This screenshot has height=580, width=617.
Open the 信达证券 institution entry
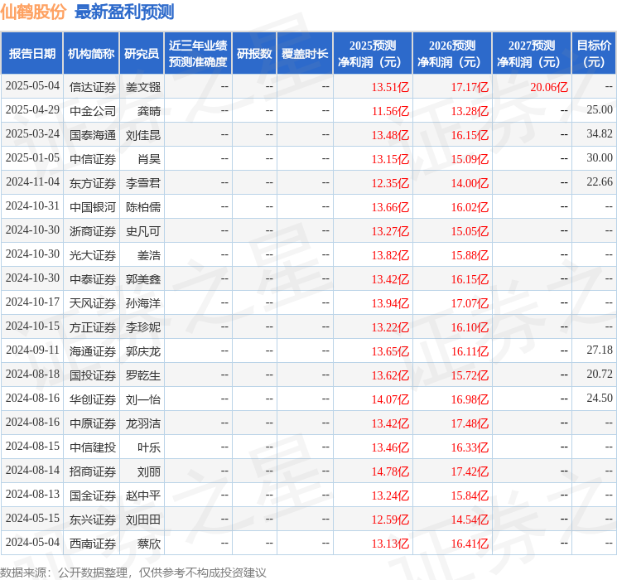(x=92, y=86)
